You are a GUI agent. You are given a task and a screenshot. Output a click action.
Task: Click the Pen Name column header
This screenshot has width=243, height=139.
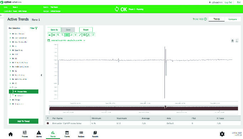(57, 118)
